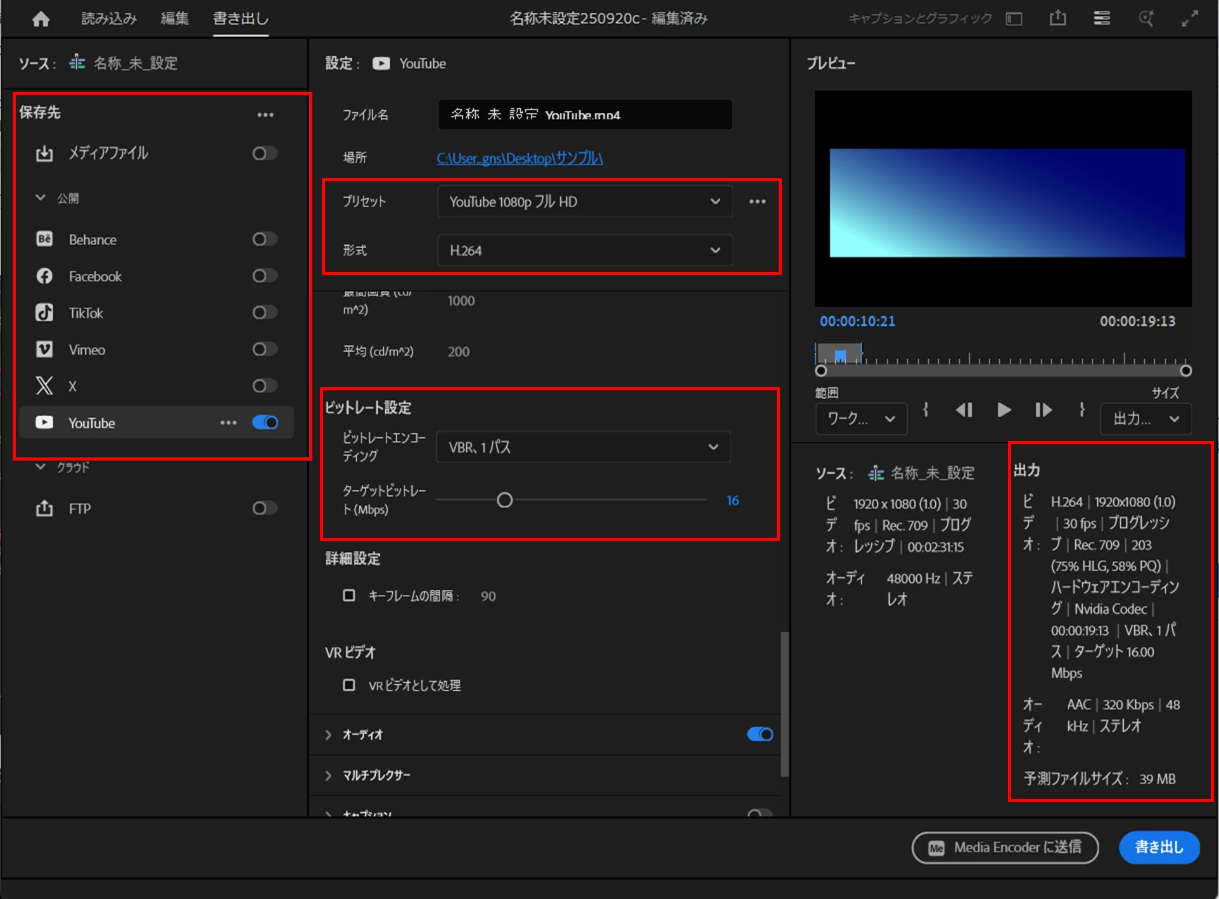Click the Home icon in the top bar

point(41,19)
